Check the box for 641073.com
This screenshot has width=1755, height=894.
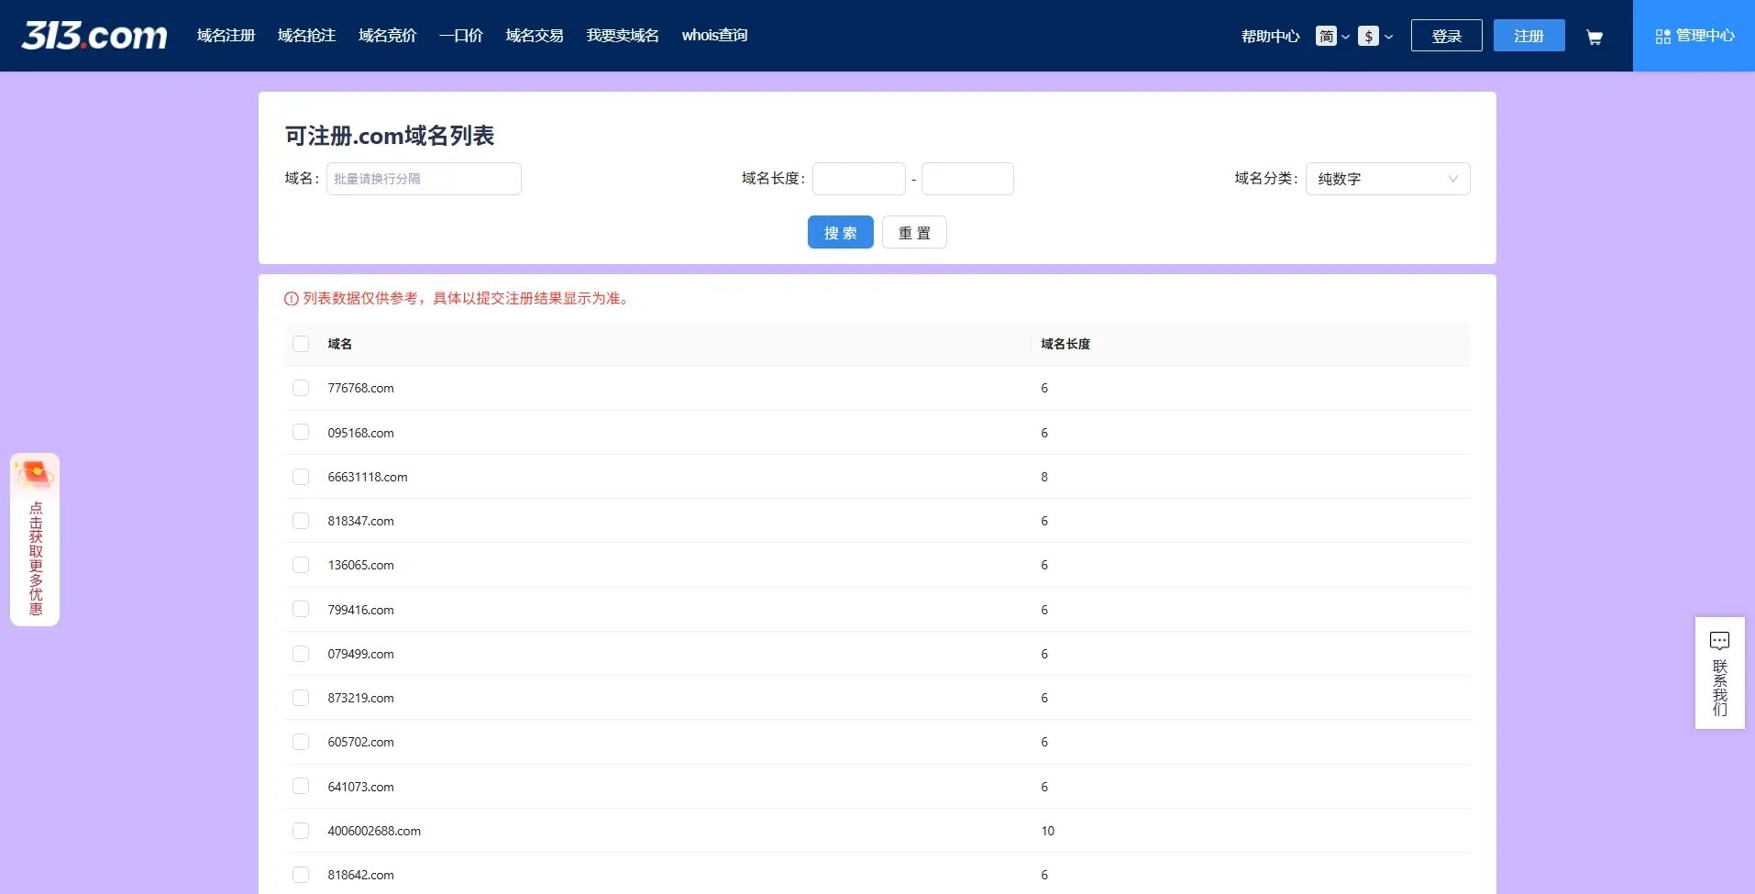click(301, 786)
